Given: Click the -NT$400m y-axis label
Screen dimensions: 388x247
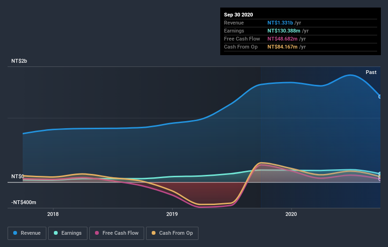Looking at the screenshot, I should pyautogui.click(x=24, y=202).
